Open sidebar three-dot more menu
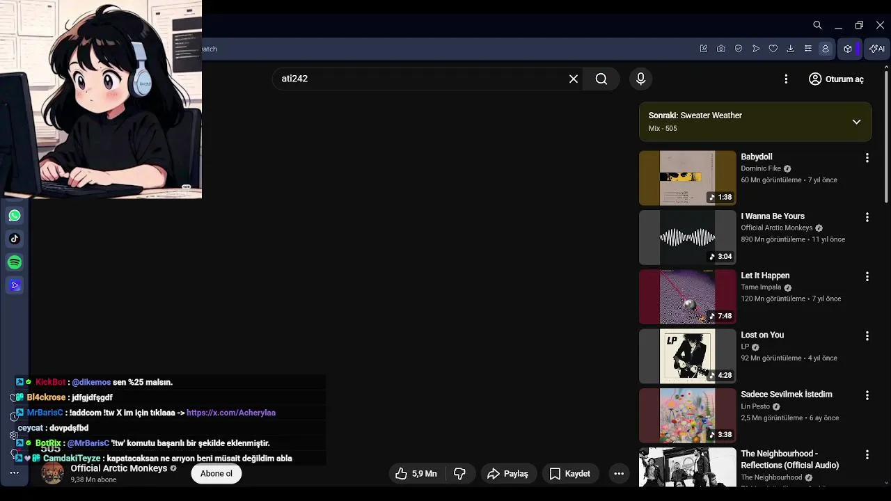Screen dimensions: 891x501 [14, 472]
